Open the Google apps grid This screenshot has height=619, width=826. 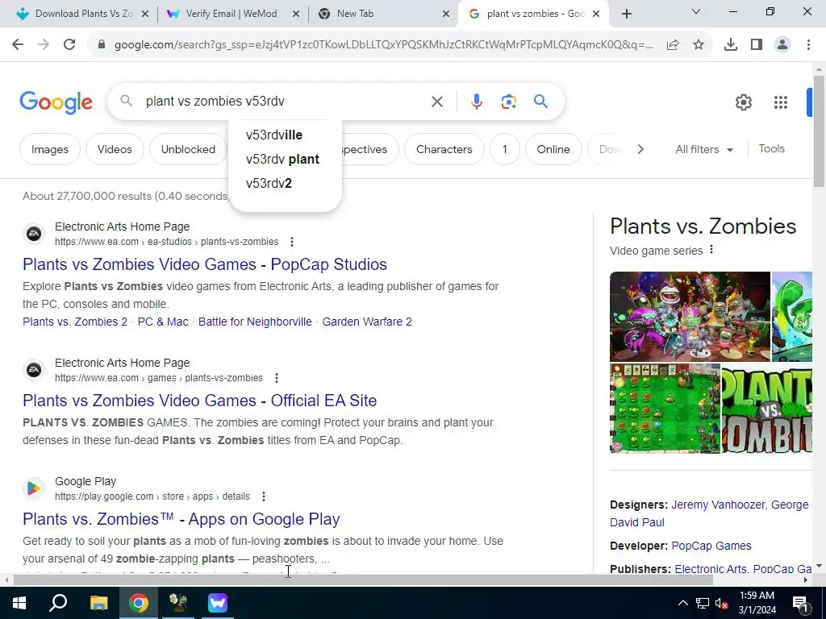click(x=780, y=102)
